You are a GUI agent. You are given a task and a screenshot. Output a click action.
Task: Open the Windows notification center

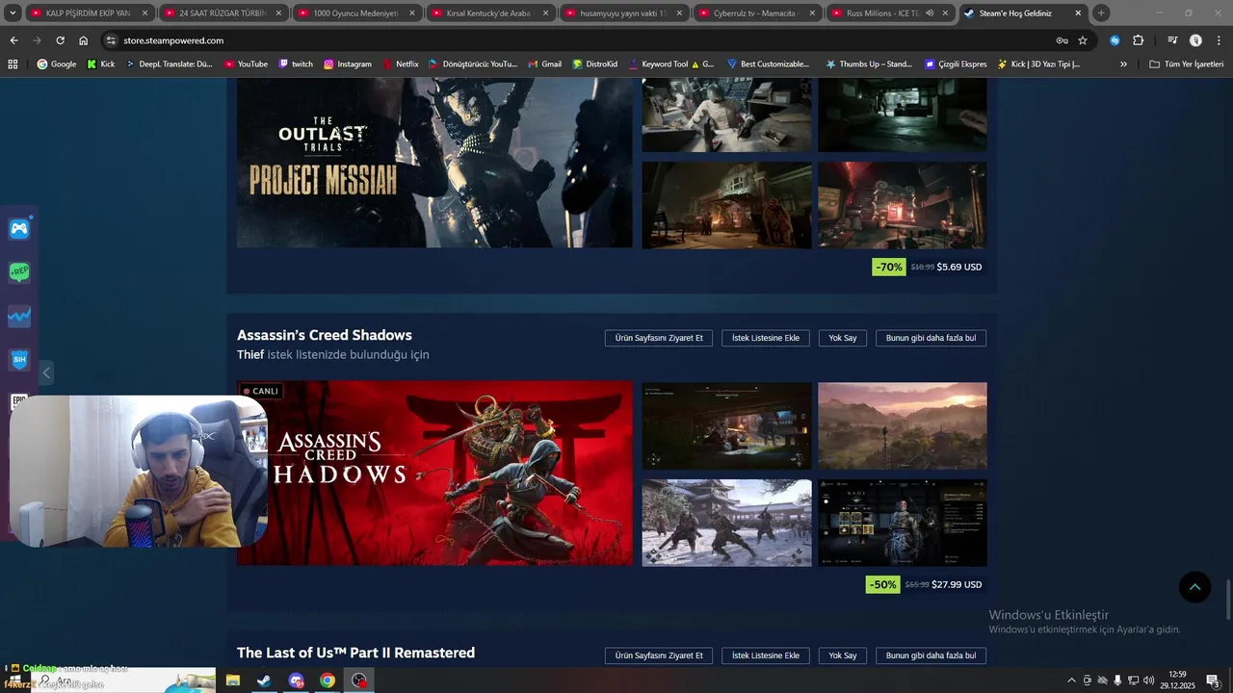(x=1213, y=680)
